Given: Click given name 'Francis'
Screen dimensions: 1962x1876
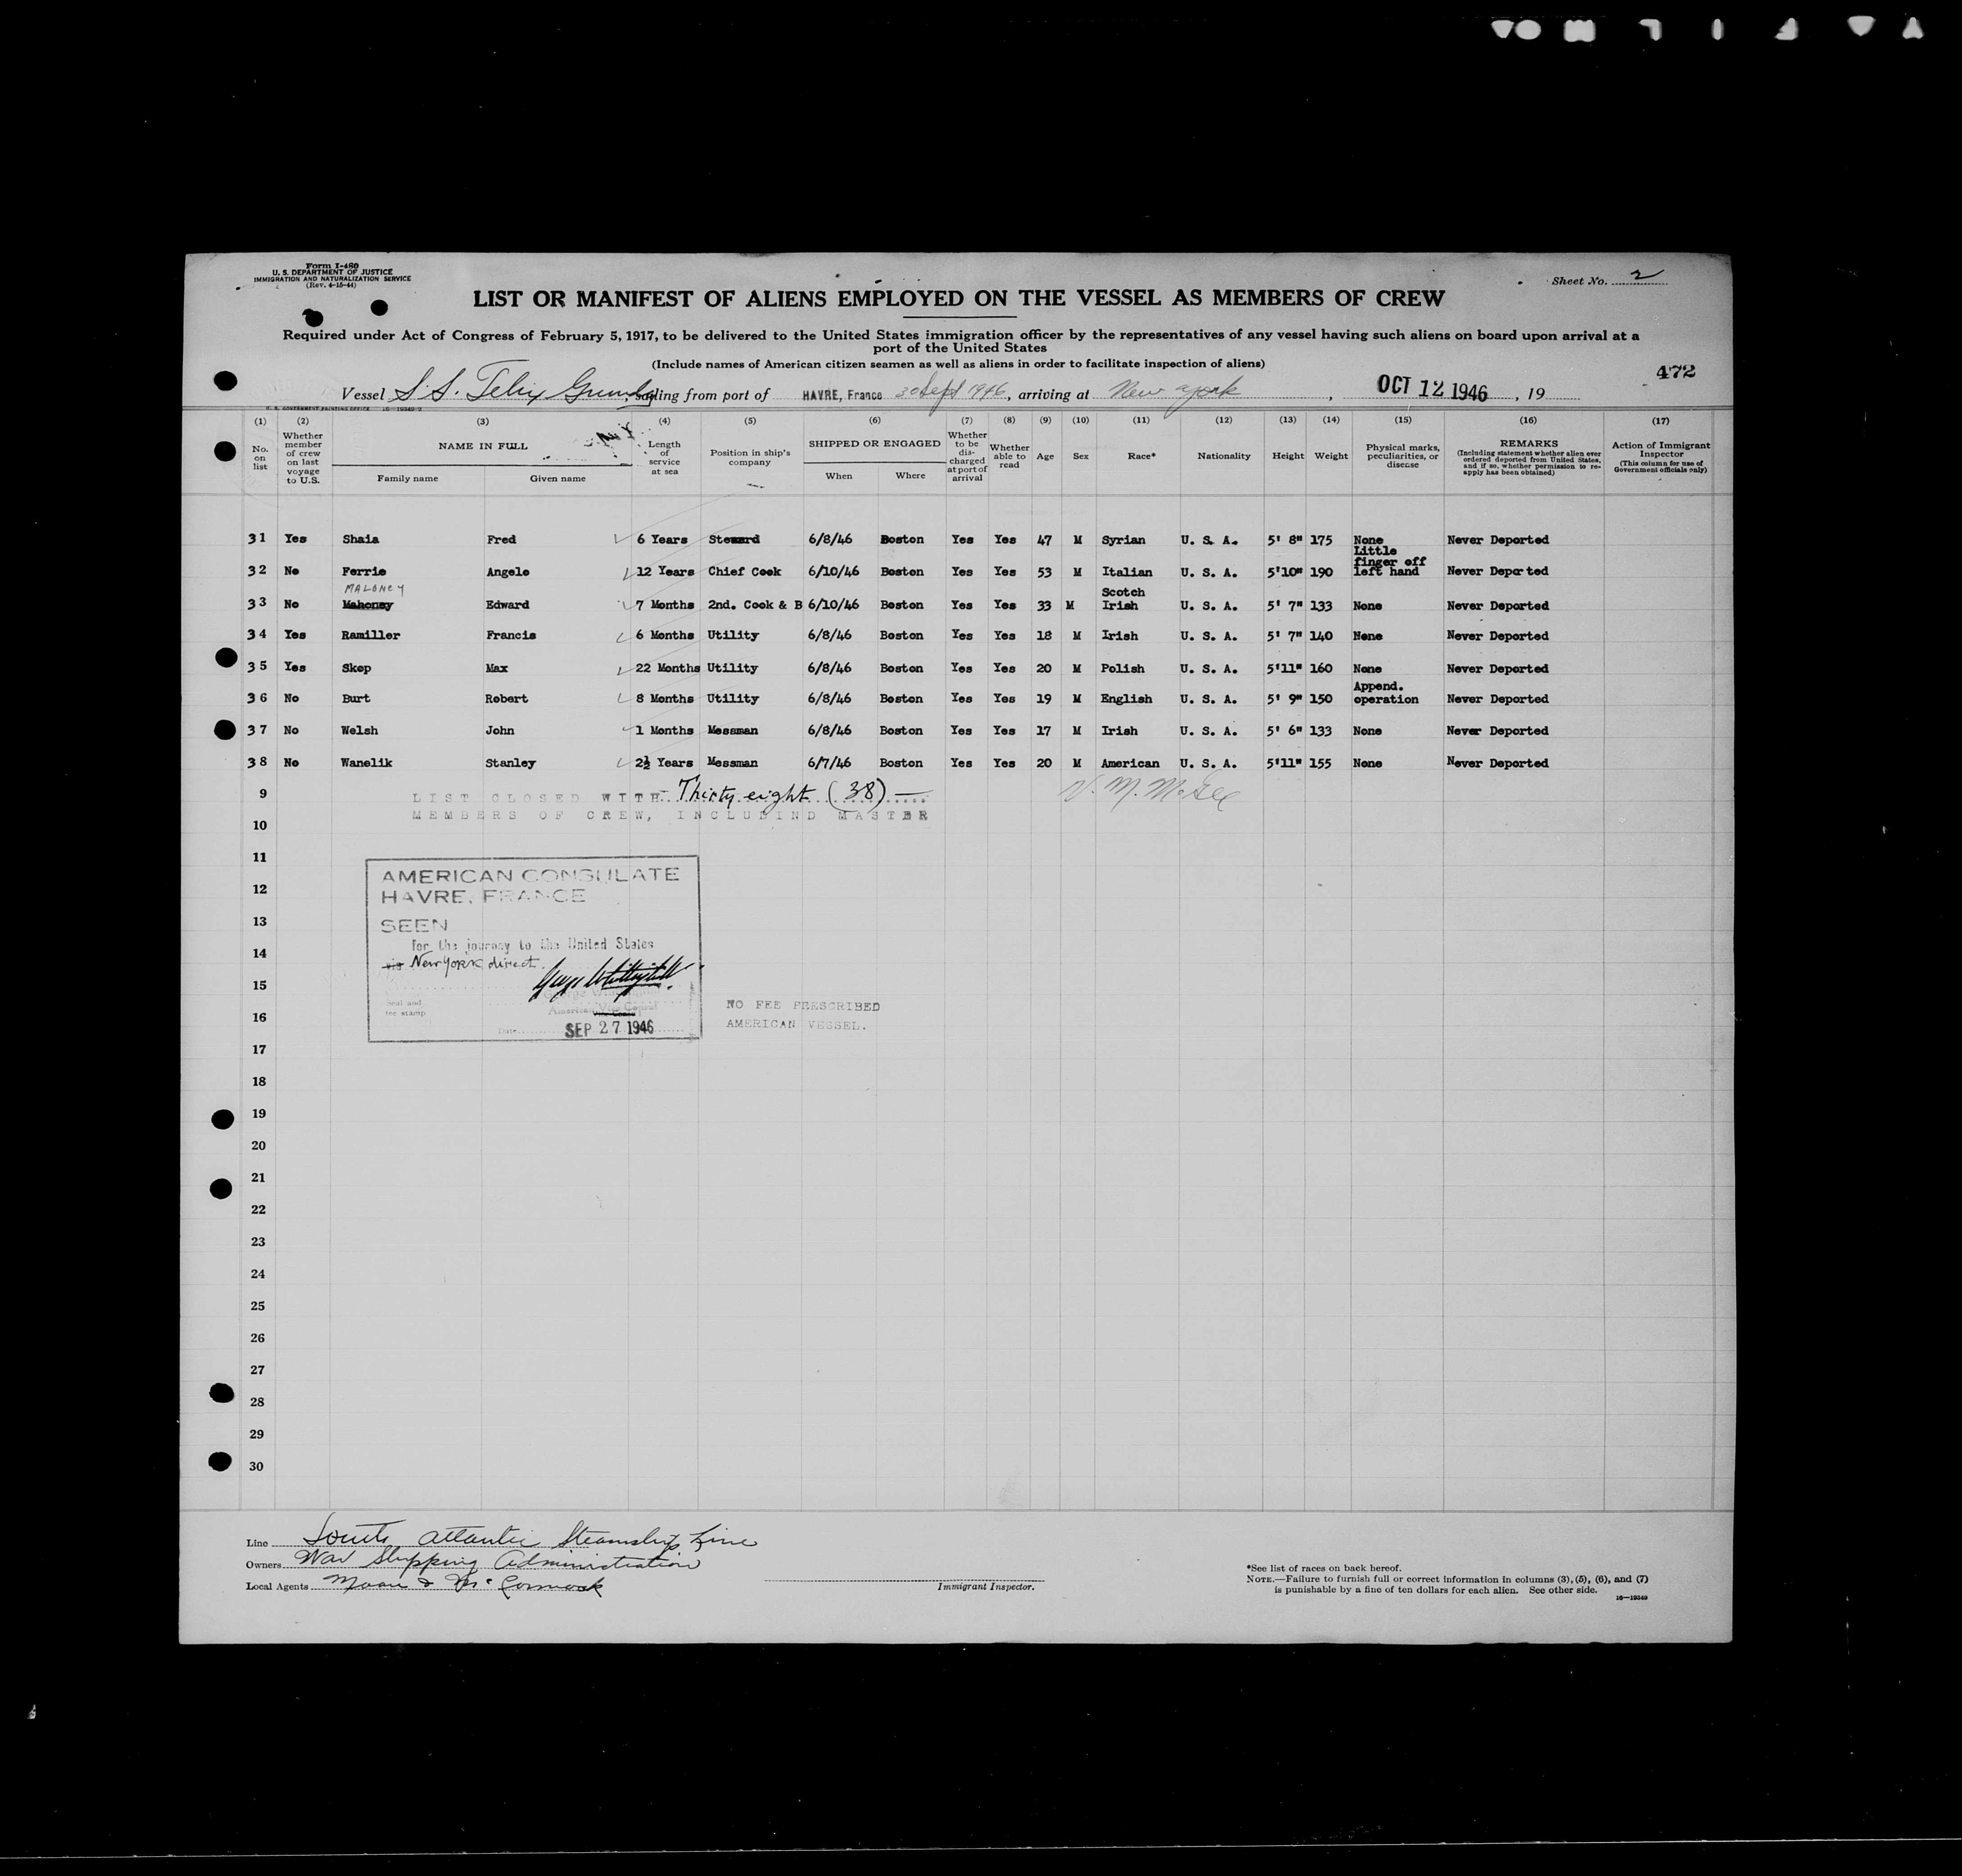Looking at the screenshot, I should point(511,635).
